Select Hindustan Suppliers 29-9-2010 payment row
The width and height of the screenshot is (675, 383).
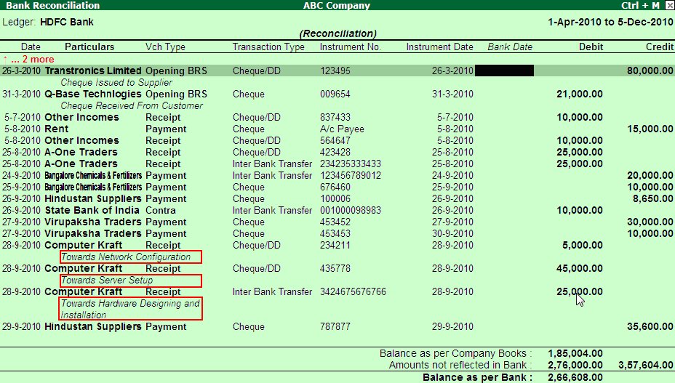337,326
